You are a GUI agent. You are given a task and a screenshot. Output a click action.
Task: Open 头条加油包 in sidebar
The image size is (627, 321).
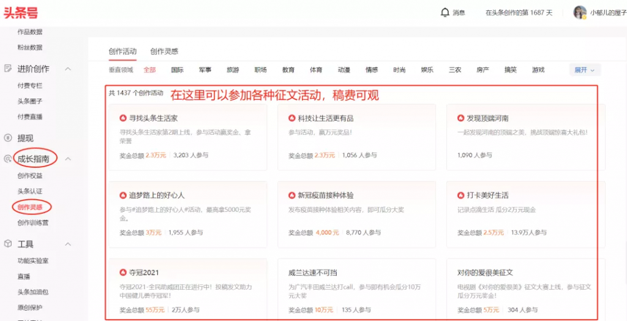click(x=33, y=292)
